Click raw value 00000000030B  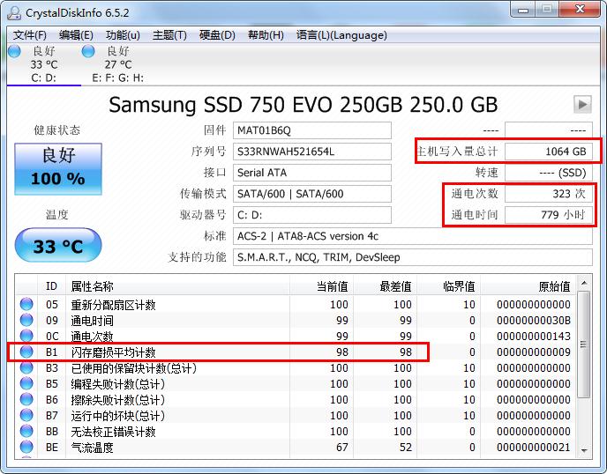pyautogui.click(x=534, y=321)
